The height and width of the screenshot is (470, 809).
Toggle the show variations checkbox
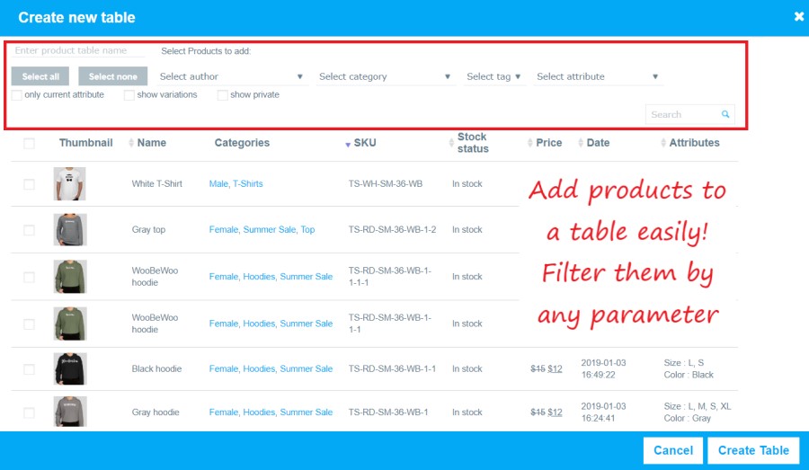click(129, 95)
